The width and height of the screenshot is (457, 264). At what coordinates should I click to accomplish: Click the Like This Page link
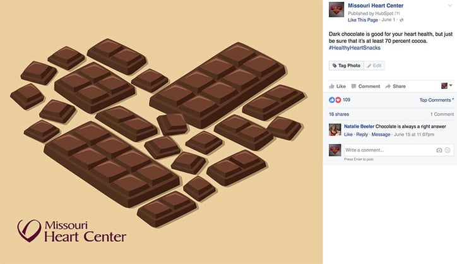click(x=362, y=20)
